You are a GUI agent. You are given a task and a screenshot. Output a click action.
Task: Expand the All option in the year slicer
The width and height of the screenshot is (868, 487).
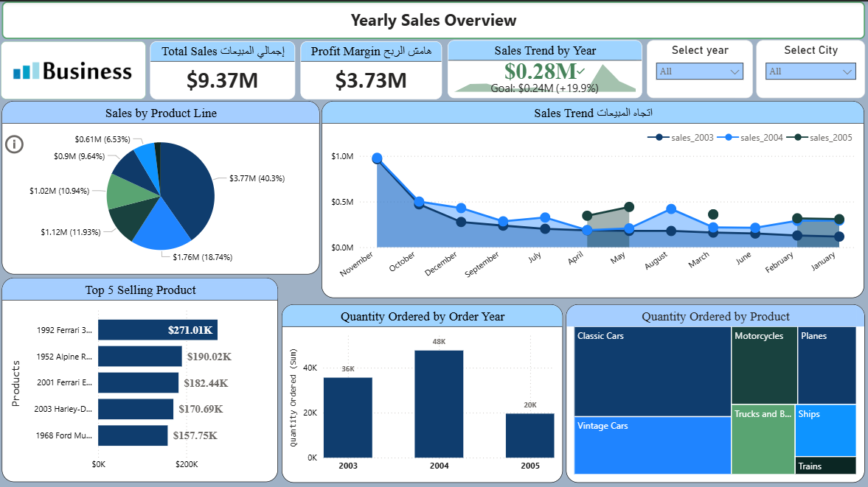[699, 71]
